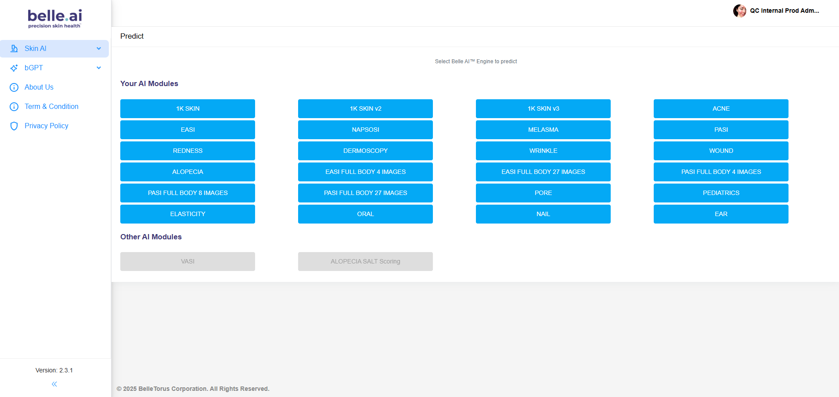Screen dimensions: 839x397
Task: Click the user profile avatar
Action: [739, 11]
